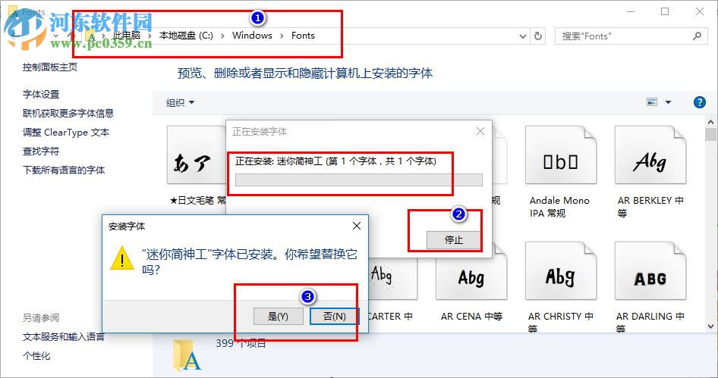Screen dimensions: 718x378
Task: Select the AR BERKLEY font icon
Action: (650, 155)
